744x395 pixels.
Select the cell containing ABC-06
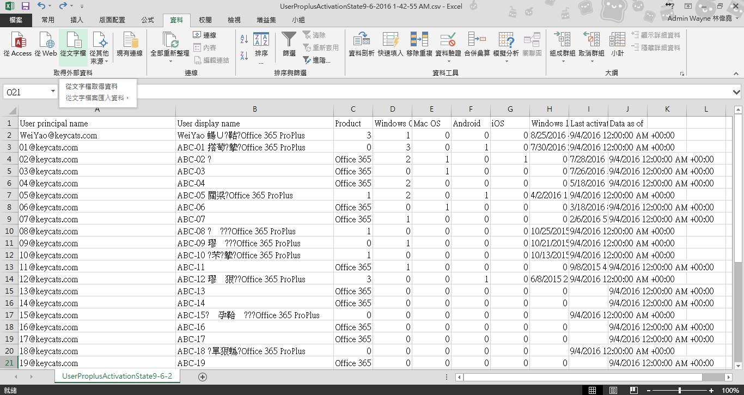[x=255, y=207]
